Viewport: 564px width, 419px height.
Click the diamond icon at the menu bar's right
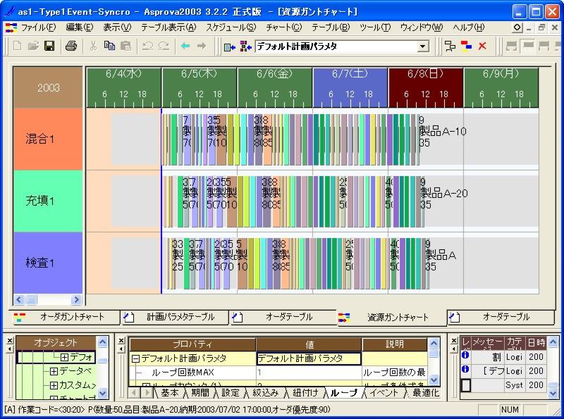pos(517,27)
